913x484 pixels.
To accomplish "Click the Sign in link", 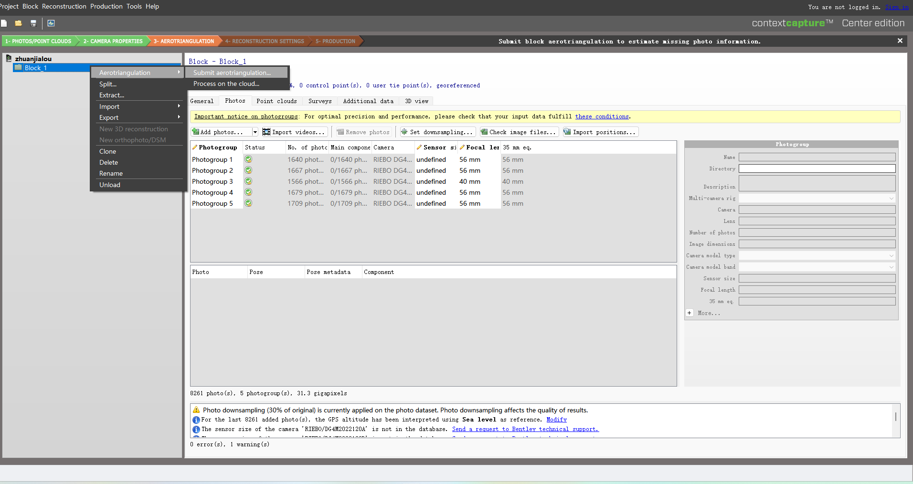I will [896, 7].
